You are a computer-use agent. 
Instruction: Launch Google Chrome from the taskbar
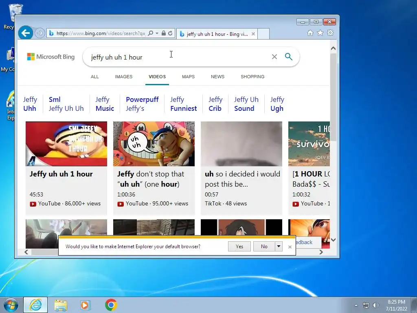tap(111, 305)
